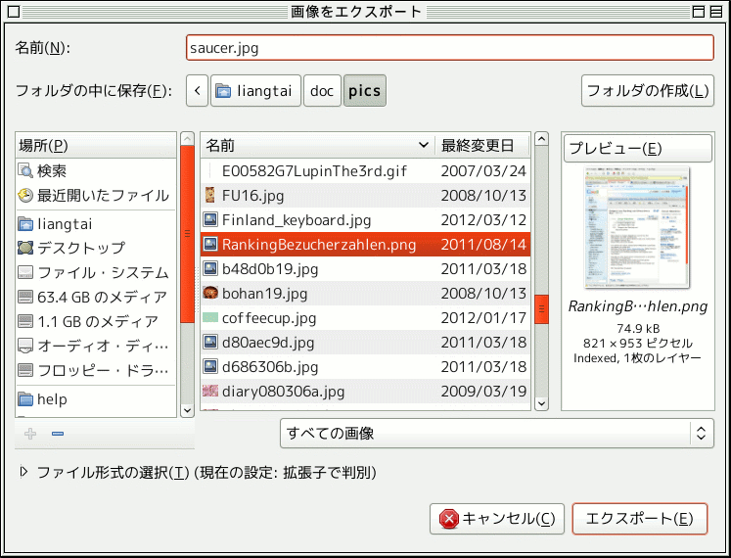Click the red cancel icon button
The height and width of the screenshot is (558, 731).
click(x=449, y=519)
